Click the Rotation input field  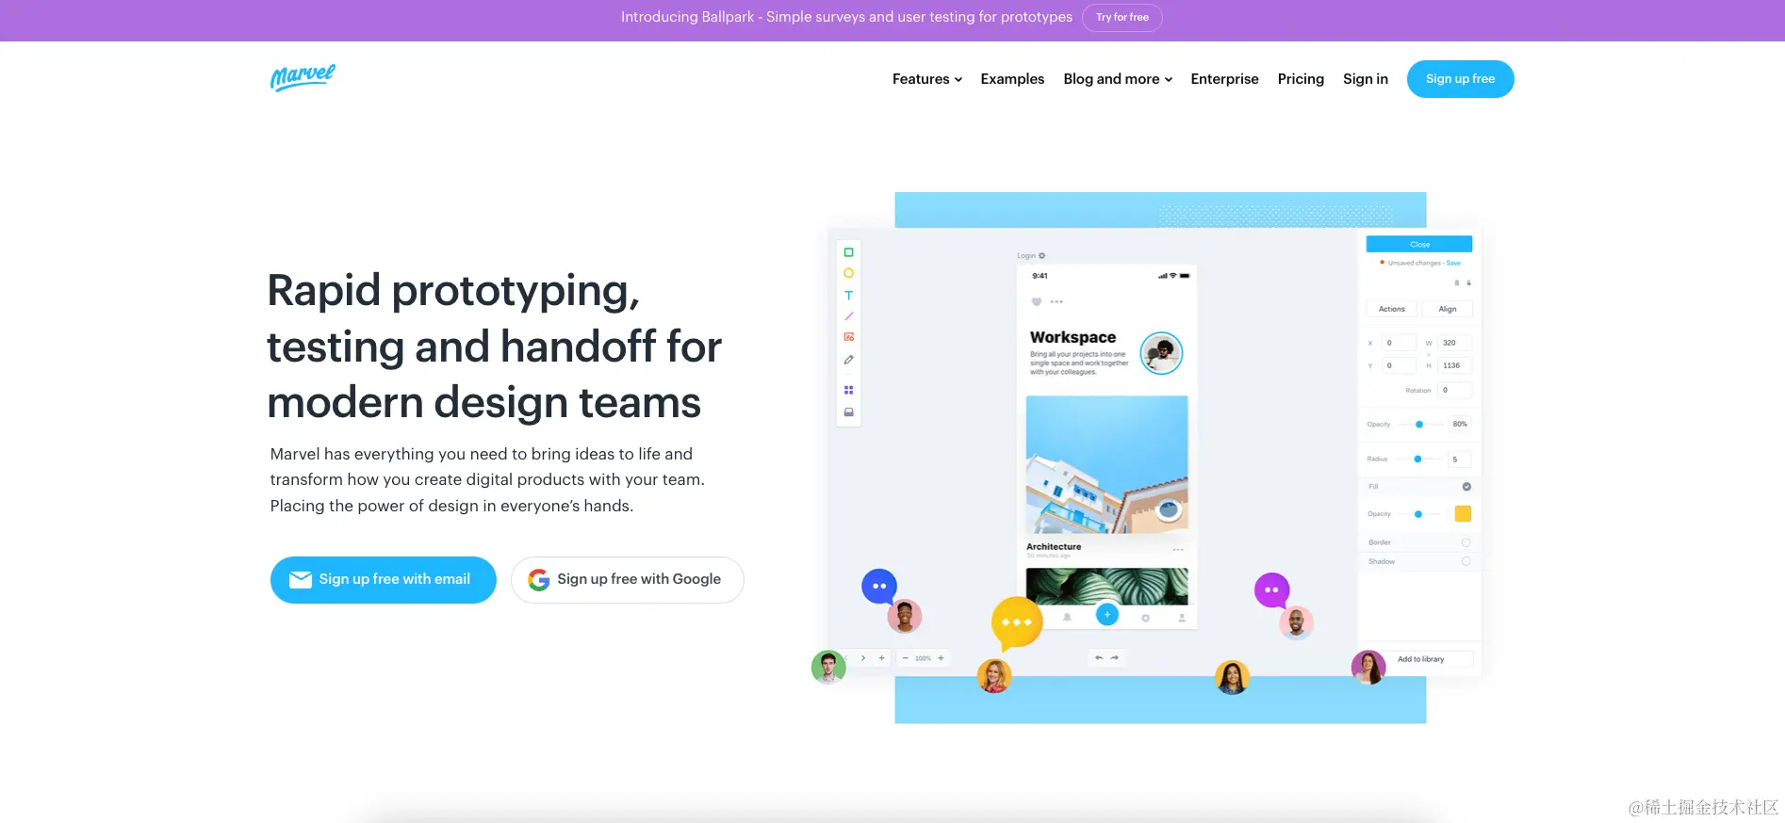(x=1455, y=390)
